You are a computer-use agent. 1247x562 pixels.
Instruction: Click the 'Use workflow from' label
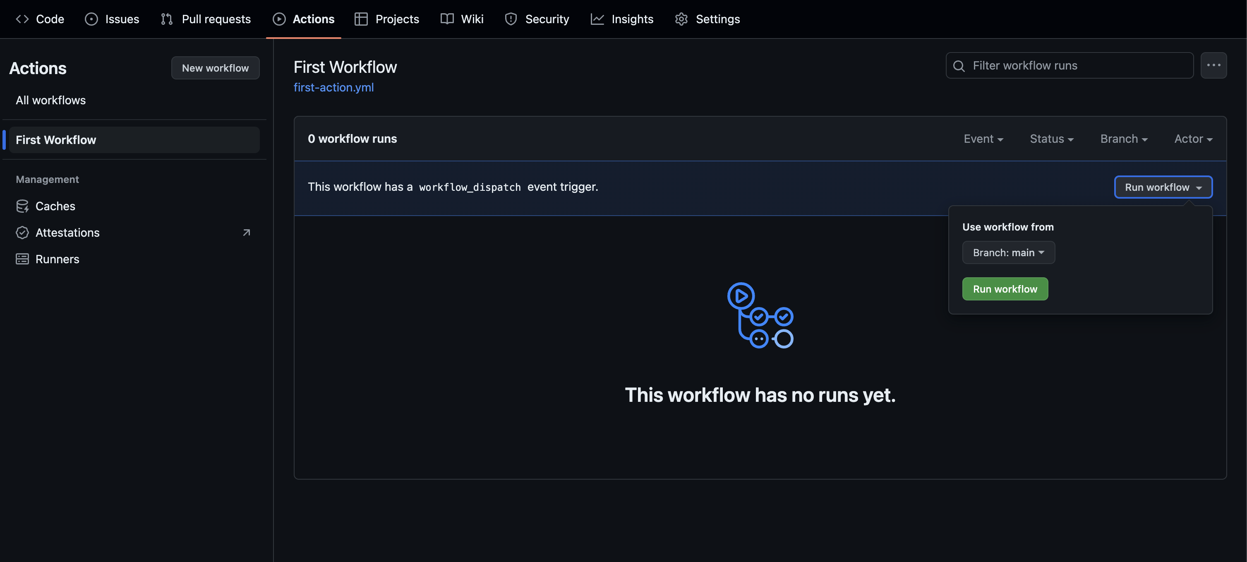[x=1008, y=227]
